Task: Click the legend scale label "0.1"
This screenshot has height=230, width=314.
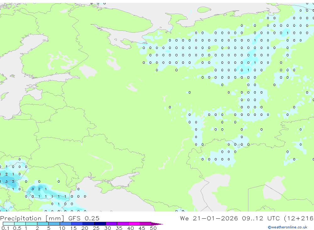Action: [x=5, y=228]
